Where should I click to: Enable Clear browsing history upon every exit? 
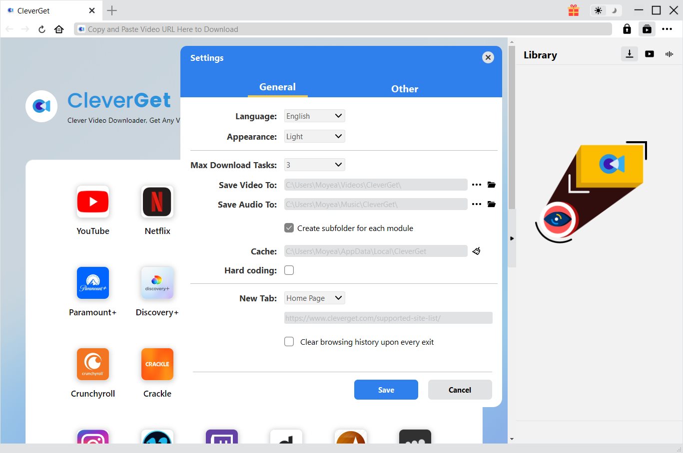pos(289,342)
